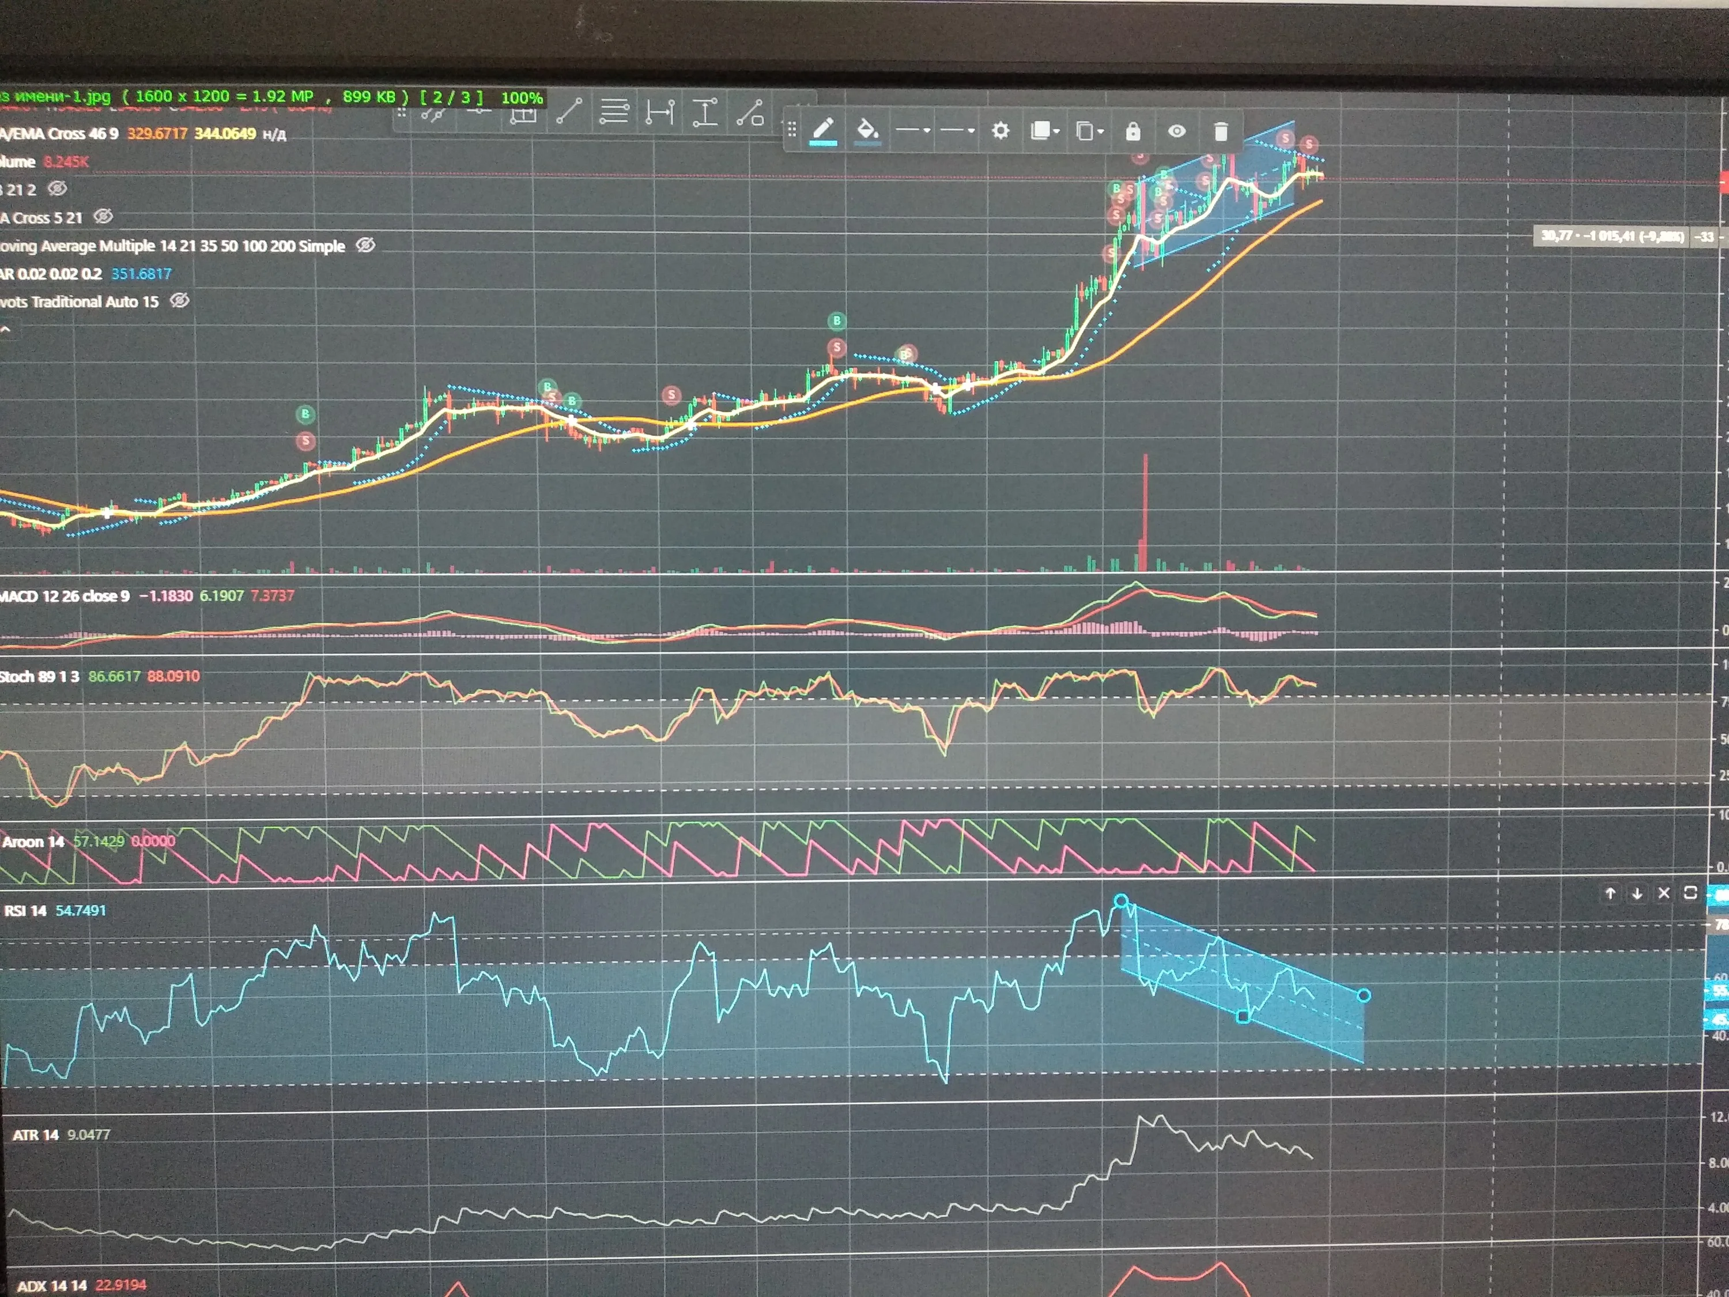Screen dimensions: 1729x1297
Task: Select the trend line tool
Action: click(568, 112)
